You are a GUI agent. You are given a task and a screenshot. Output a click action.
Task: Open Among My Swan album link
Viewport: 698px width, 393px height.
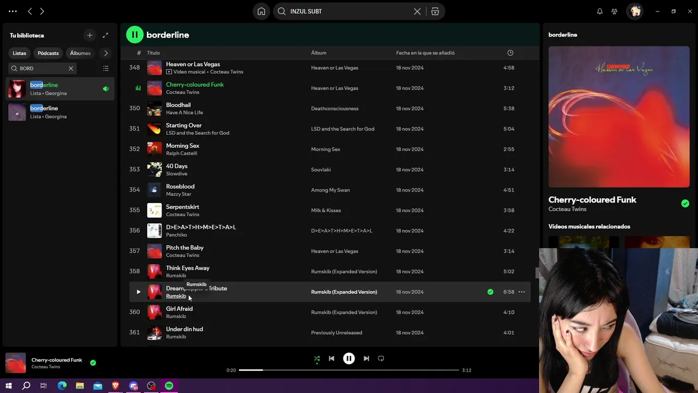pyautogui.click(x=330, y=190)
